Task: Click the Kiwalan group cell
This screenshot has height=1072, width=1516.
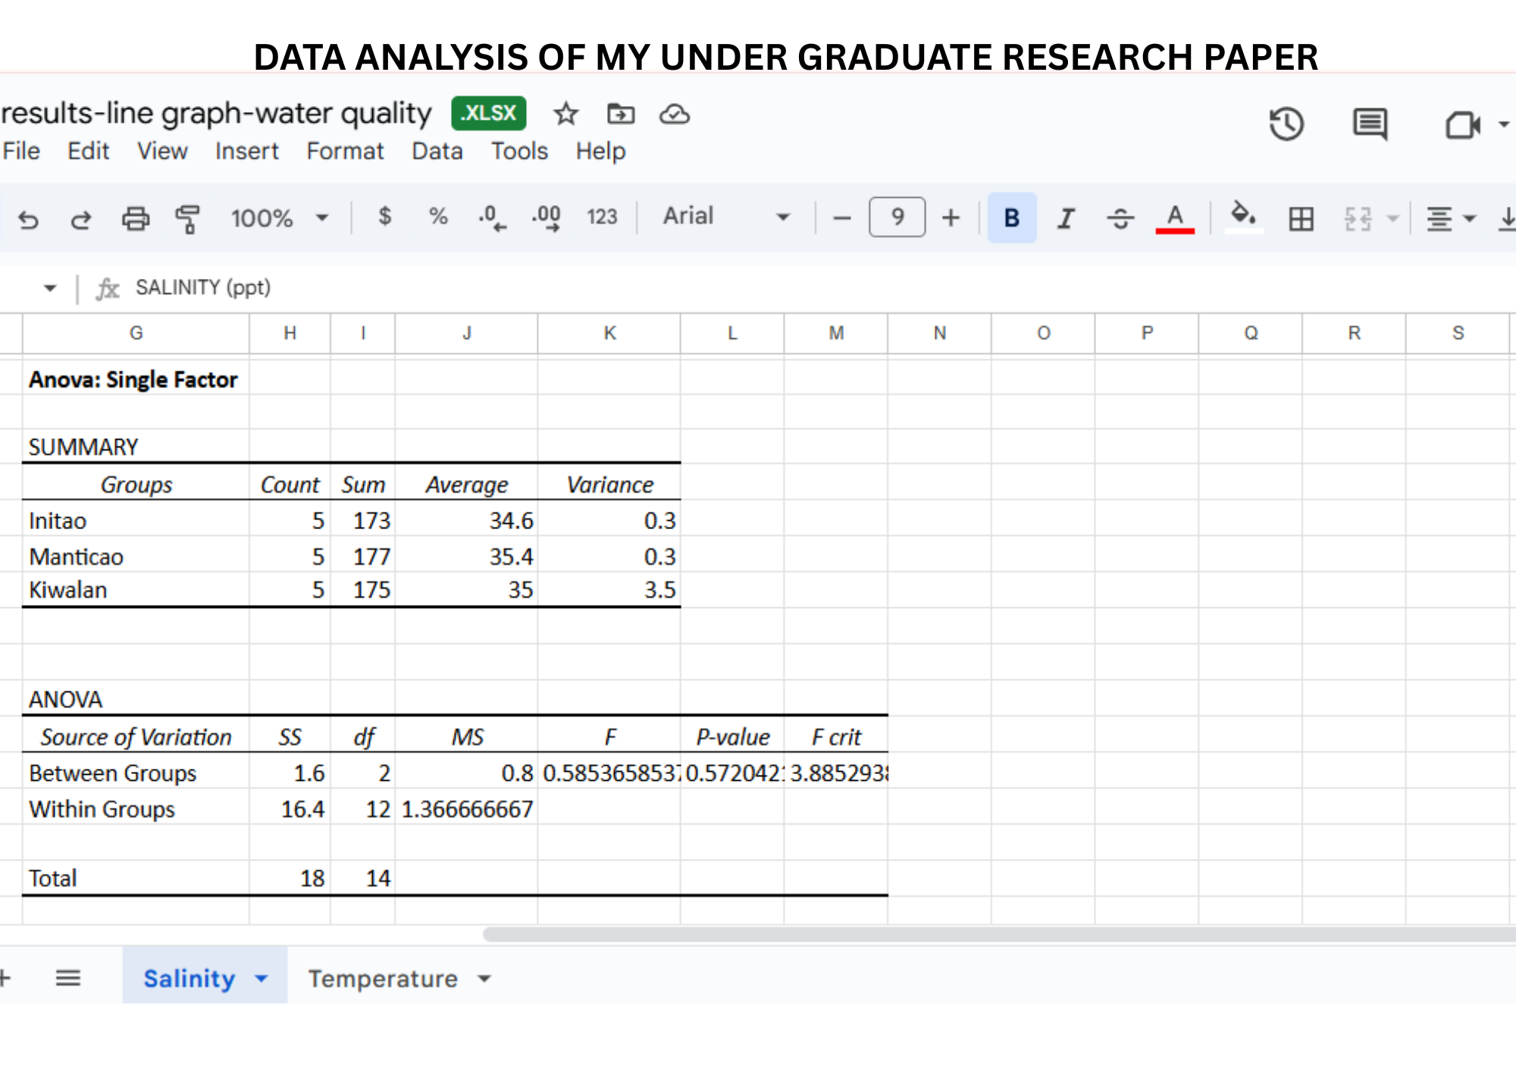Action: tap(136, 590)
